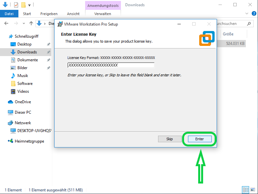Image resolution: width=258 pixels, height=194 pixels.
Task: Click the Properties checkmark quick access icon
Action: coord(16,5)
